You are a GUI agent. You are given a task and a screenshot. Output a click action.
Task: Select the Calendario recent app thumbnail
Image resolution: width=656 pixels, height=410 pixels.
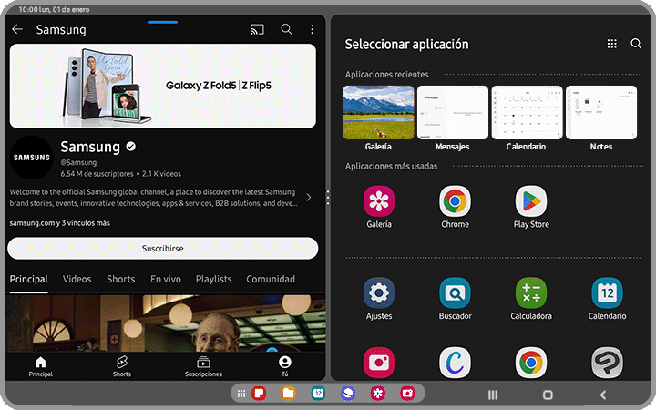point(526,113)
